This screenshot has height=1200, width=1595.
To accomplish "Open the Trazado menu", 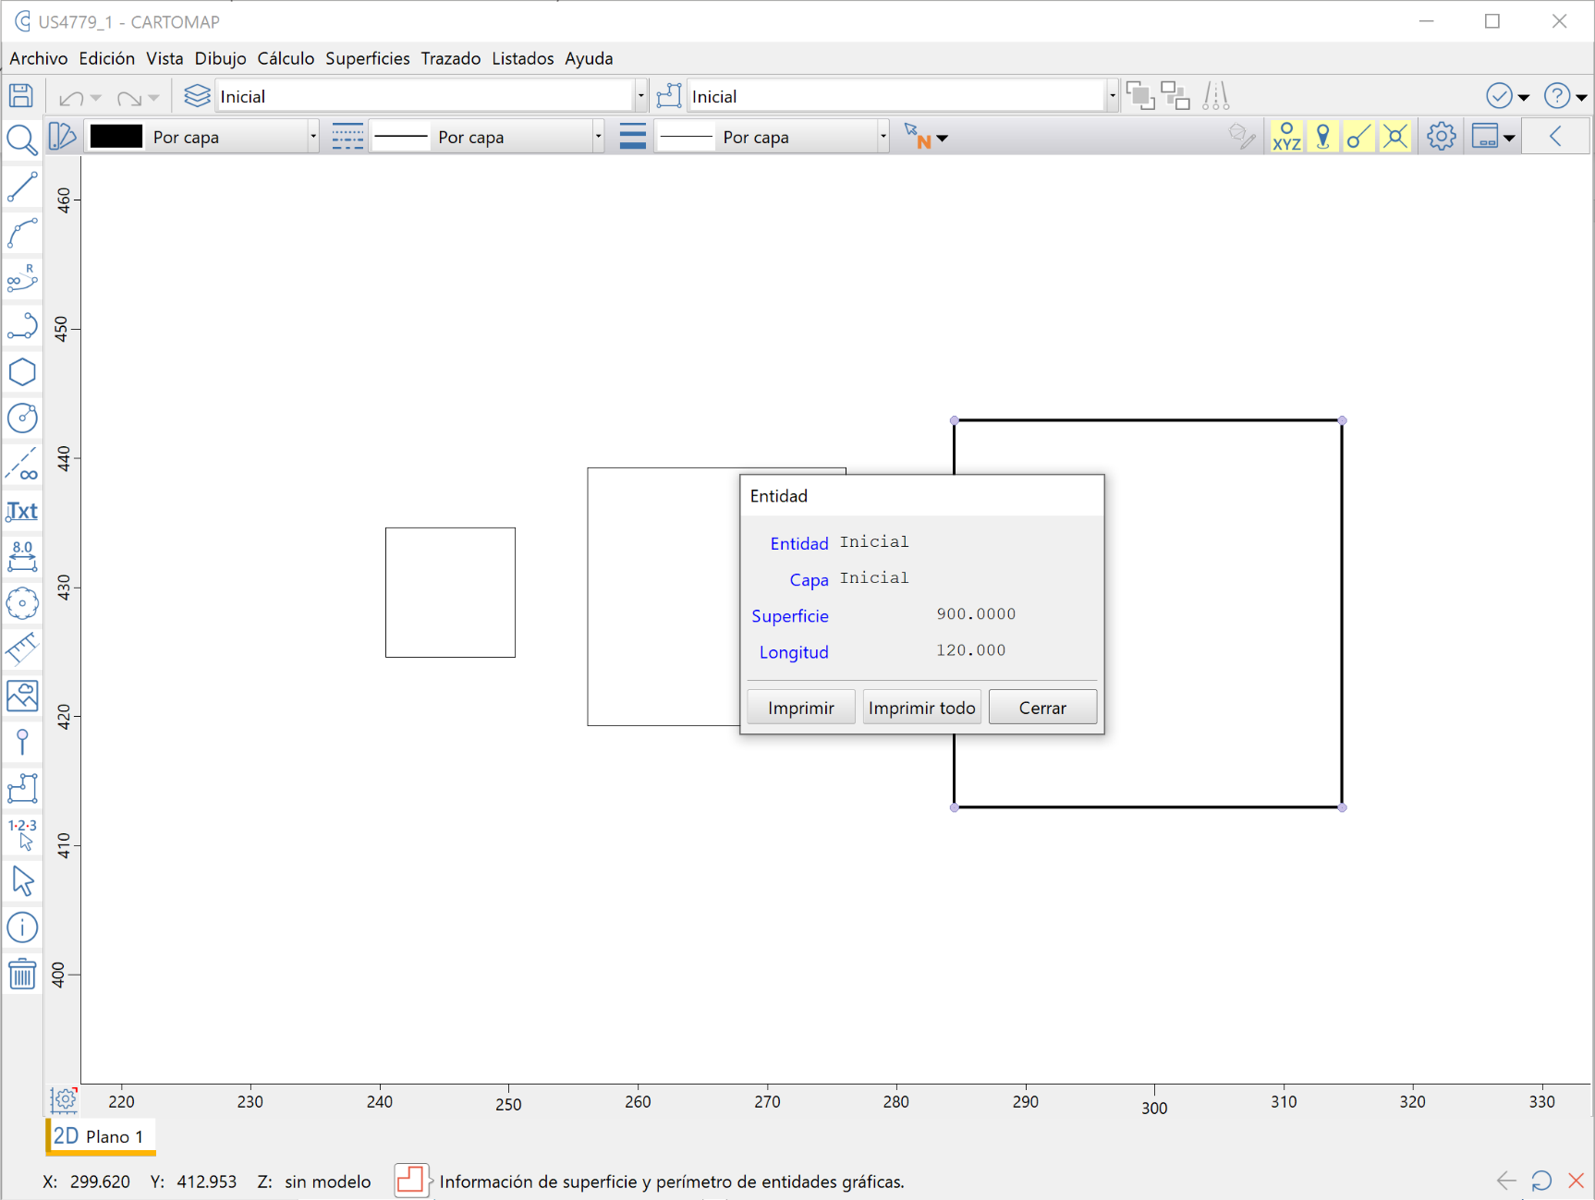I will point(451,58).
